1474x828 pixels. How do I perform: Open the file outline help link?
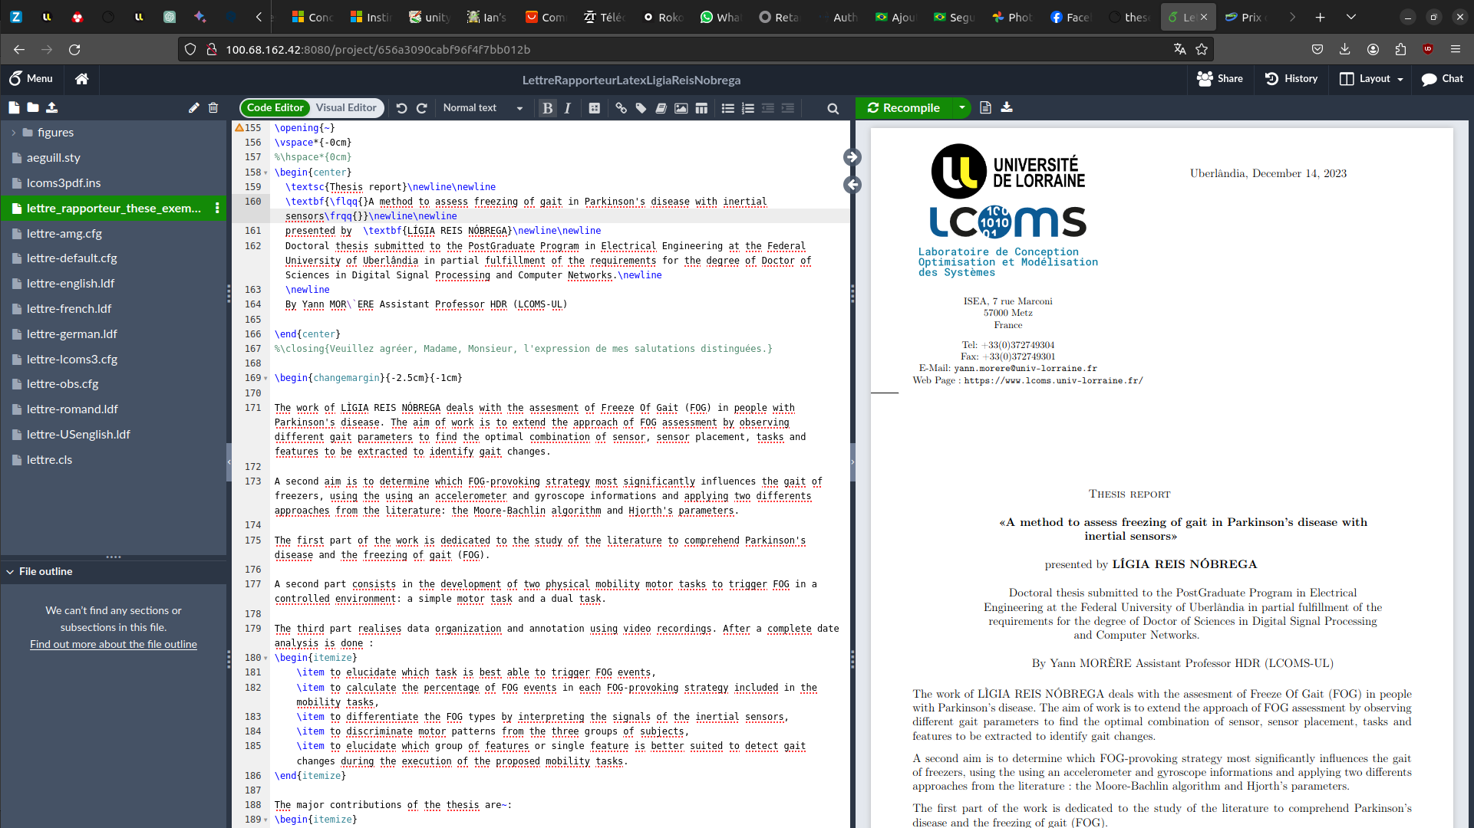(114, 645)
